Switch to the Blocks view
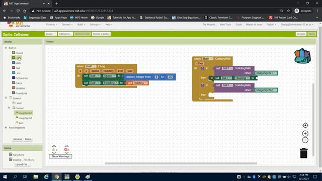Screen dimensions: 322x181 click(x=311, y=34)
